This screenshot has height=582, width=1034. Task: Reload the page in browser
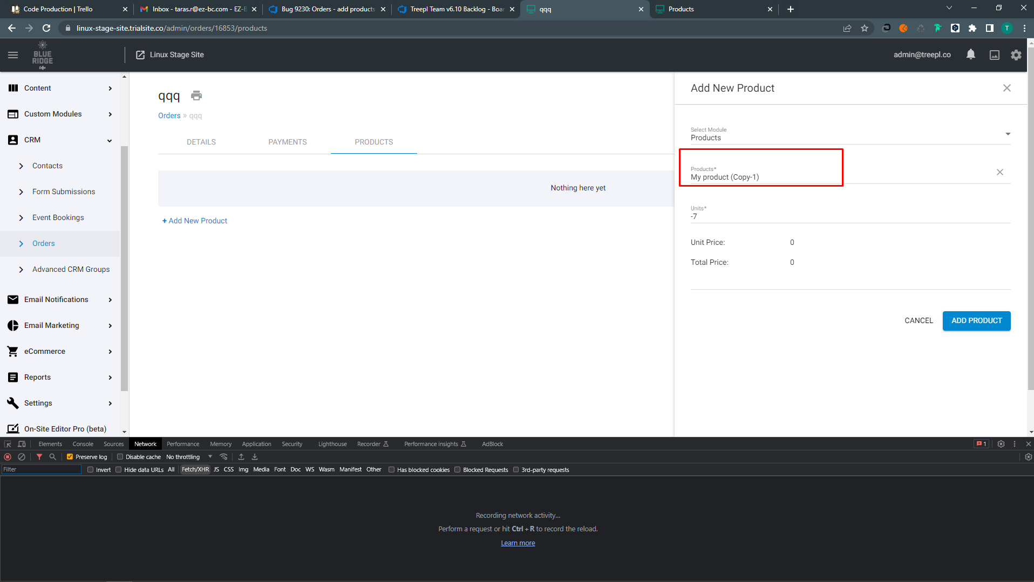pyautogui.click(x=46, y=28)
